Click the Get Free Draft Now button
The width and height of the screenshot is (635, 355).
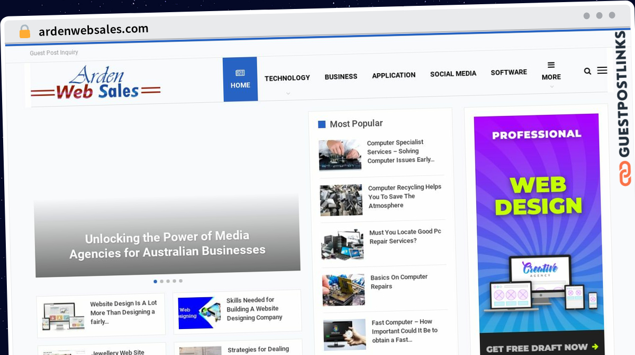(542, 348)
